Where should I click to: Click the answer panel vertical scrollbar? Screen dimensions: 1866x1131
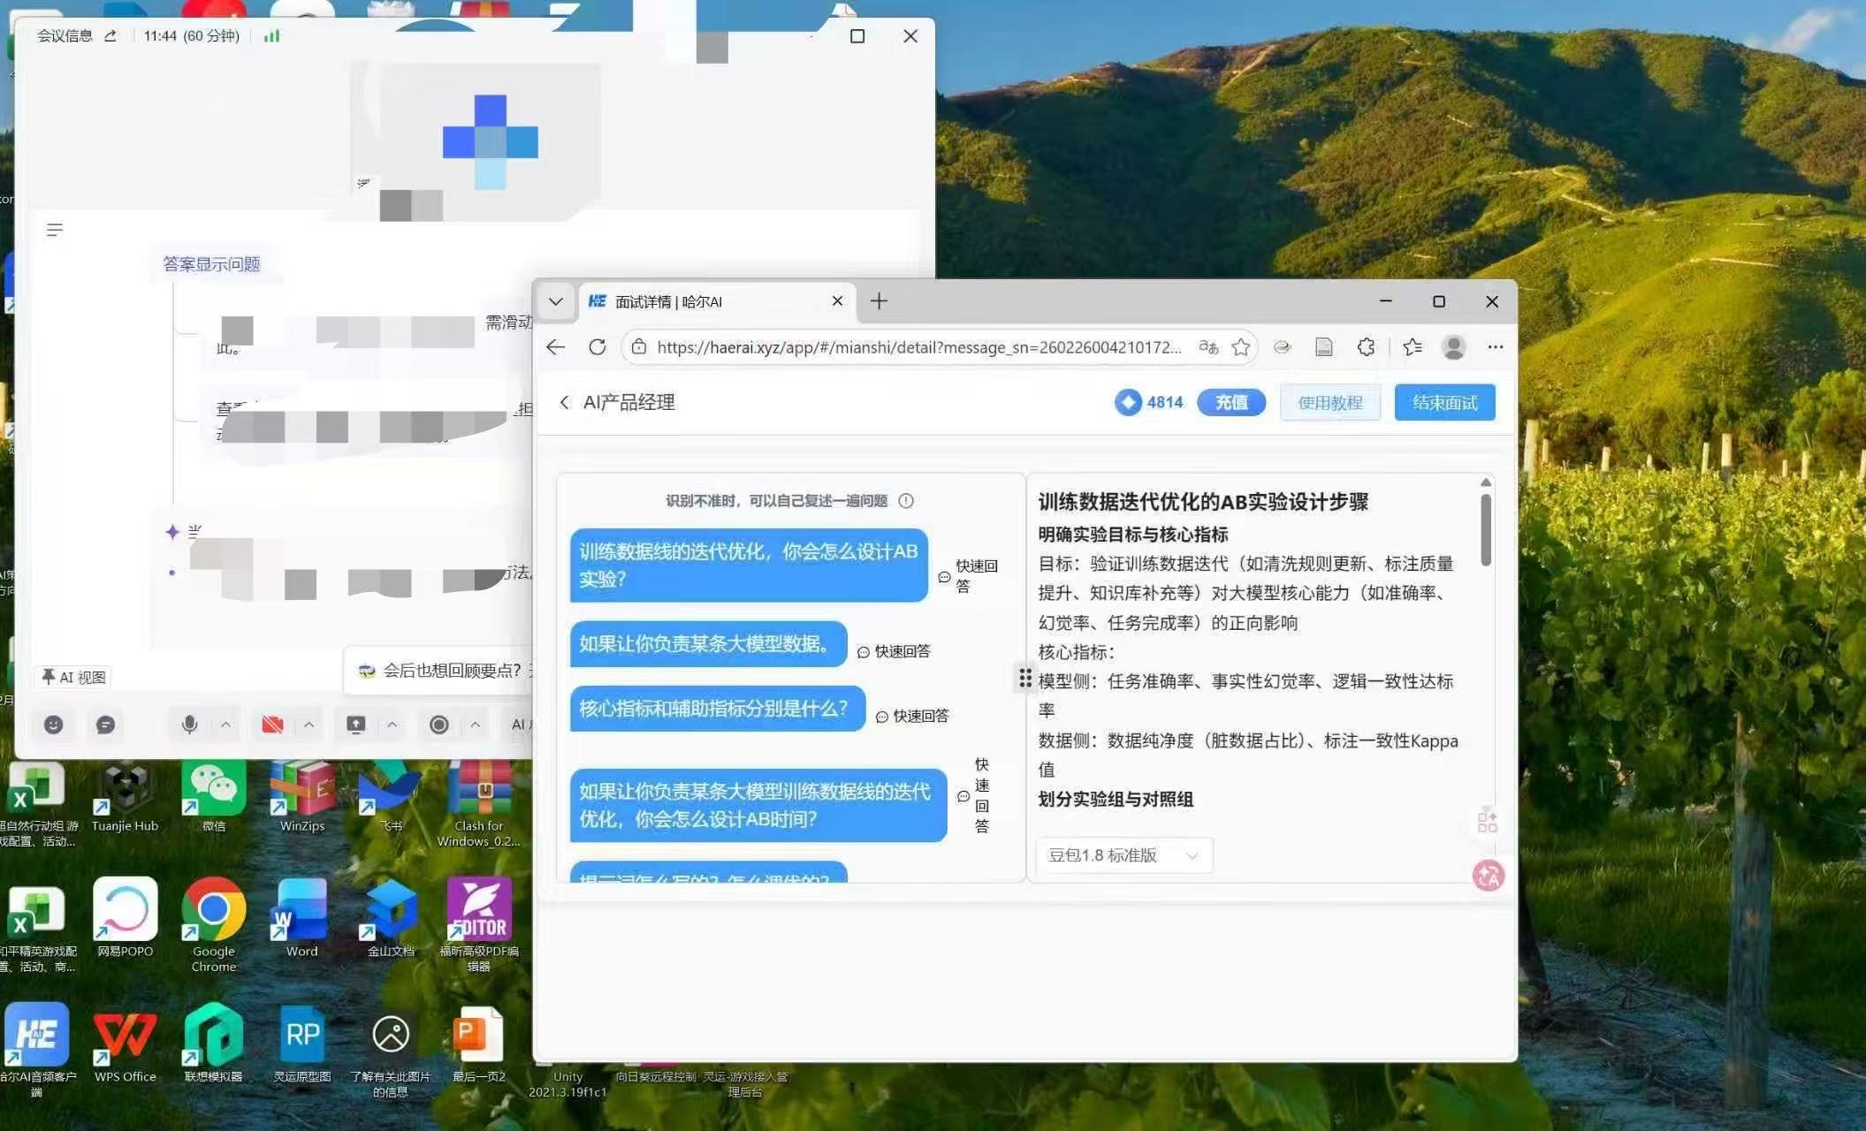pyautogui.click(x=1486, y=530)
